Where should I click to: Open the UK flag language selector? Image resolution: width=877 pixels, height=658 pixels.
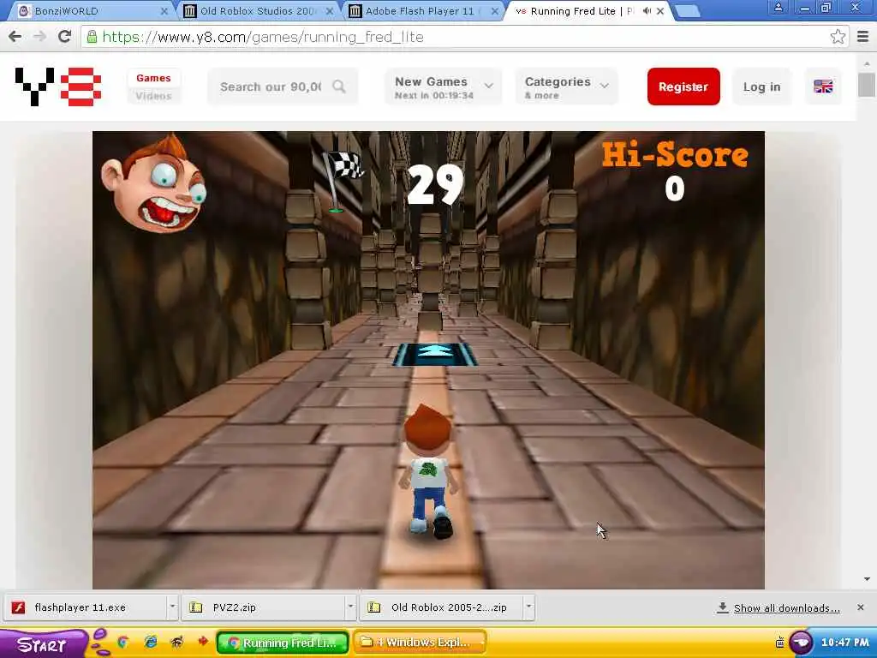pyautogui.click(x=823, y=87)
